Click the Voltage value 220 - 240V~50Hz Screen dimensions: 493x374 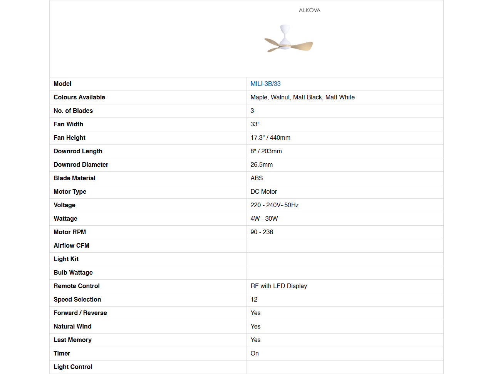[x=275, y=205]
